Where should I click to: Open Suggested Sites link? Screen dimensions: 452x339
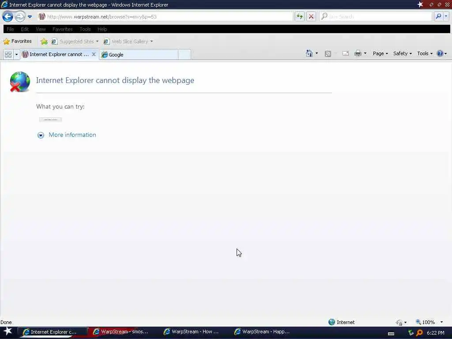(75, 41)
